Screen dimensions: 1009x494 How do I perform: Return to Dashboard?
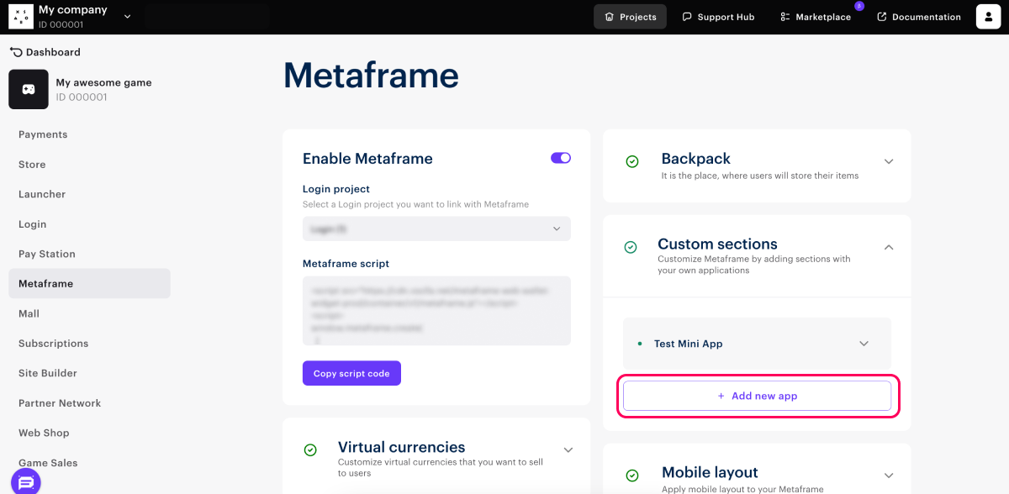(45, 52)
